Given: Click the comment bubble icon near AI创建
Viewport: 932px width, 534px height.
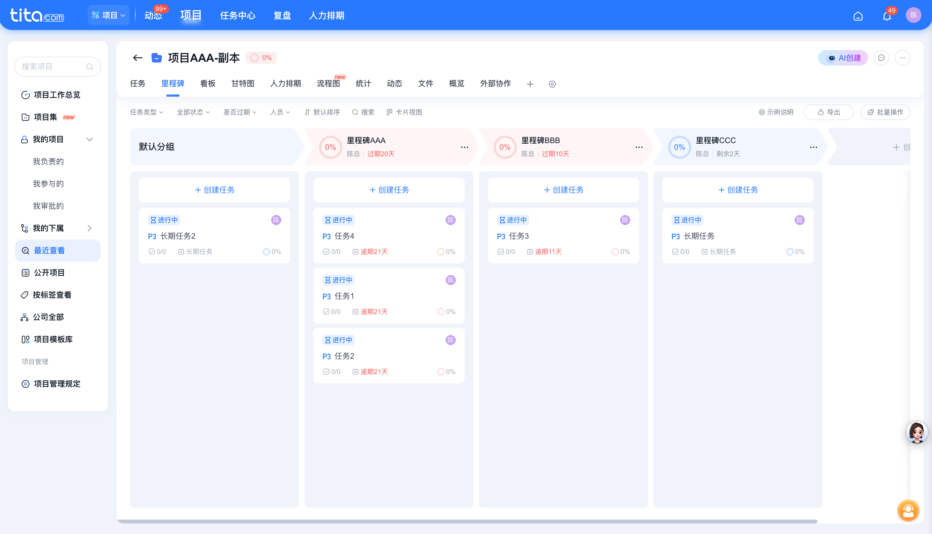Looking at the screenshot, I should 881,58.
